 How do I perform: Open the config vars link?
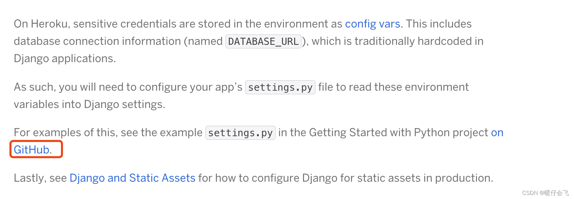click(x=372, y=24)
